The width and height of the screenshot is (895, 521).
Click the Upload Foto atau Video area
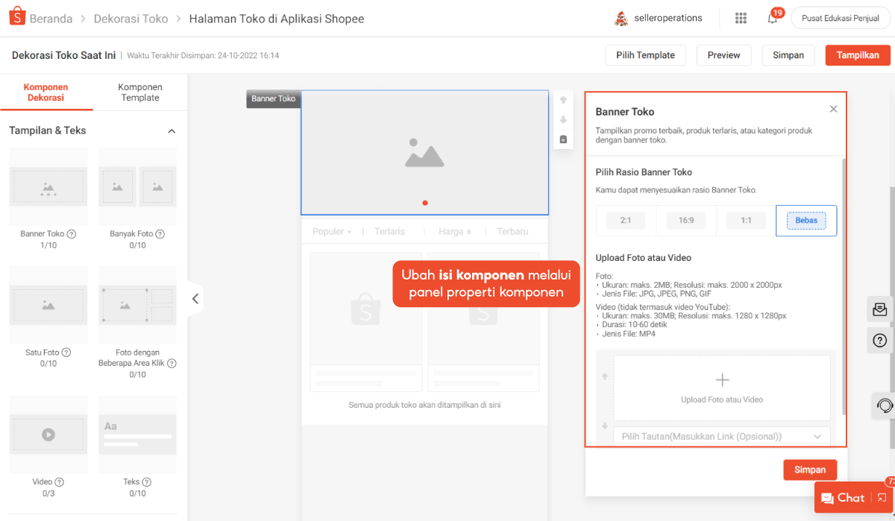pyautogui.click(x=721, y=388)
